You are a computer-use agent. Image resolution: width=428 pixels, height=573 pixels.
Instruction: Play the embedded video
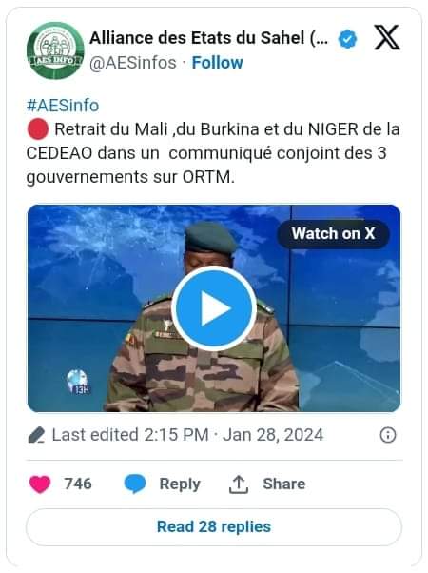tap(214, 308)
